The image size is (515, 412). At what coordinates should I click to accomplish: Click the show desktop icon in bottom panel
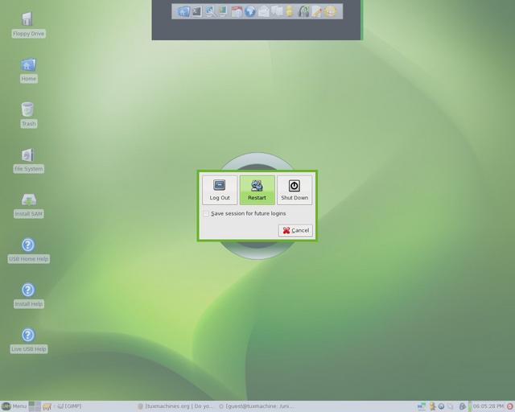47,406
